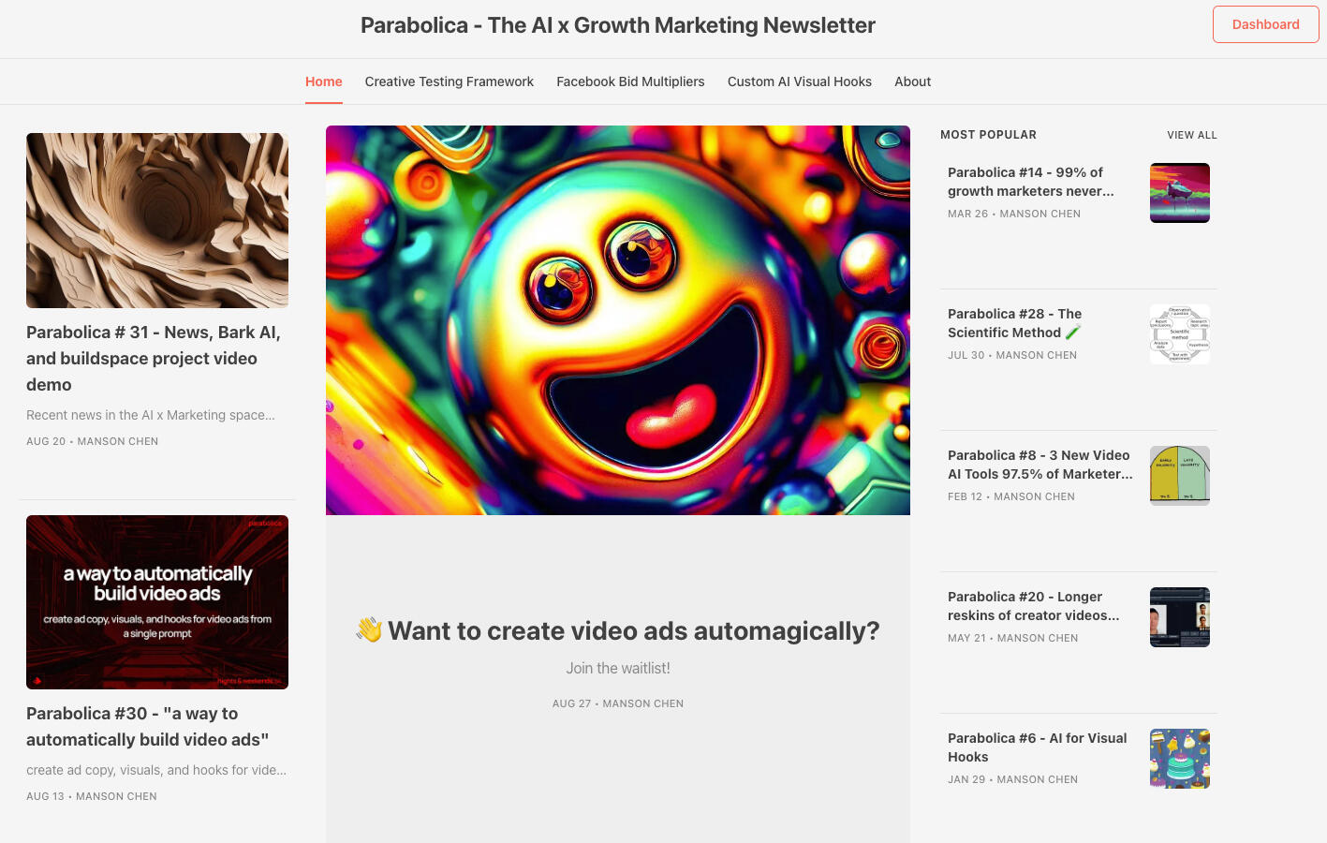Open Parabolica #31 News, Bark AI title
This screenshot has width=1327, height=843.
point(153,358)
